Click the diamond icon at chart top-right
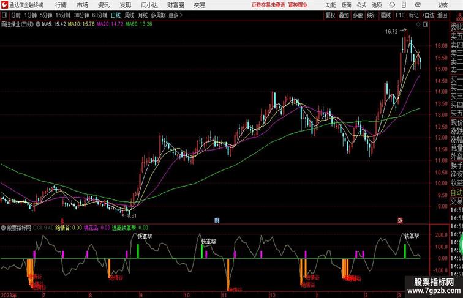 coord(418,24)
